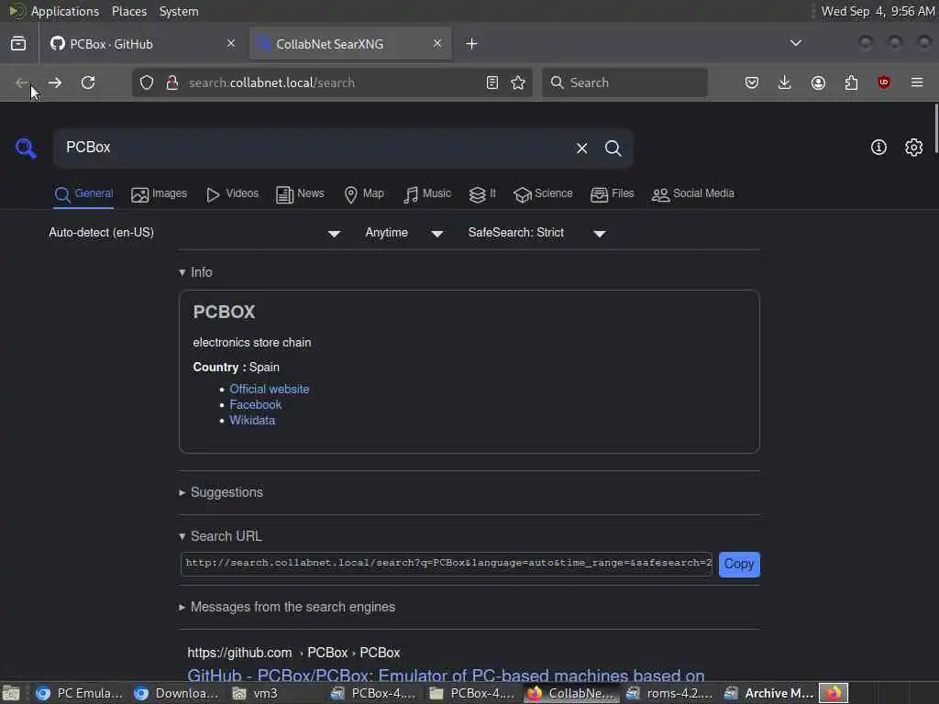Bookmark this page with the star icon

(x=519, y=82)
